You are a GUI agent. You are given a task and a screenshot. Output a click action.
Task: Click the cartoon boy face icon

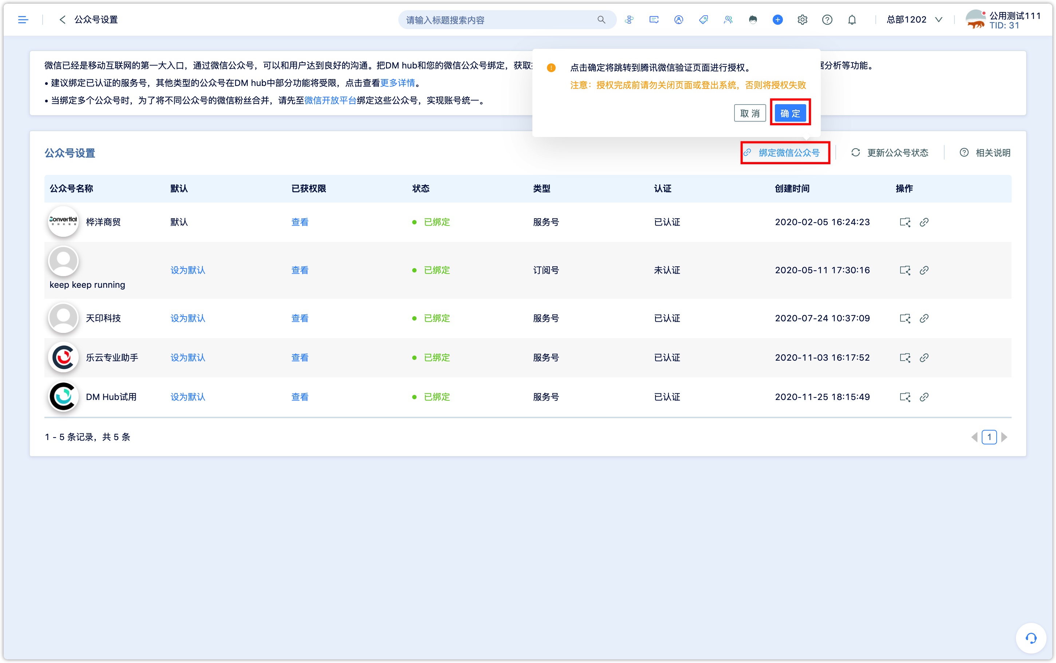[753, 20]
